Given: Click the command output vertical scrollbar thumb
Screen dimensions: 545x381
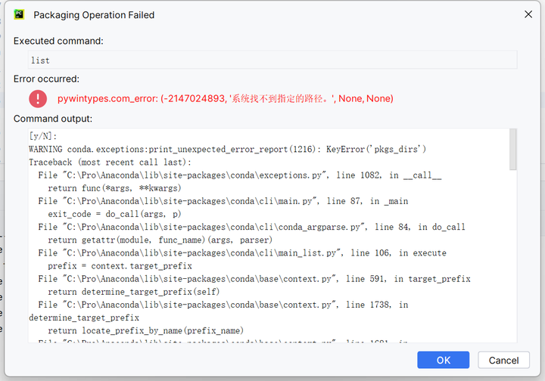Looking at the screenshot, I should pos(513,150).
